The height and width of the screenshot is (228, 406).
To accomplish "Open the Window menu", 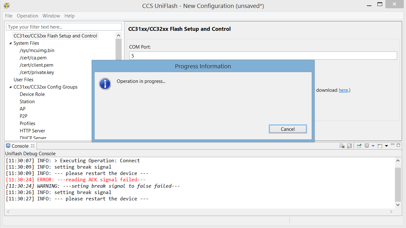I will (51, 16).
